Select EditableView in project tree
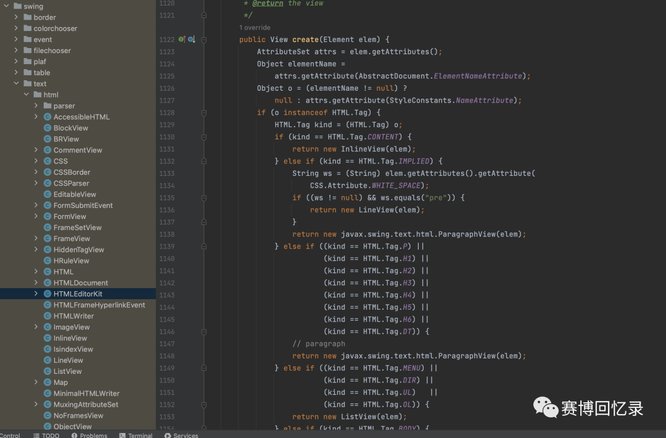Screen dimensions: 666x438 (75, 194)
